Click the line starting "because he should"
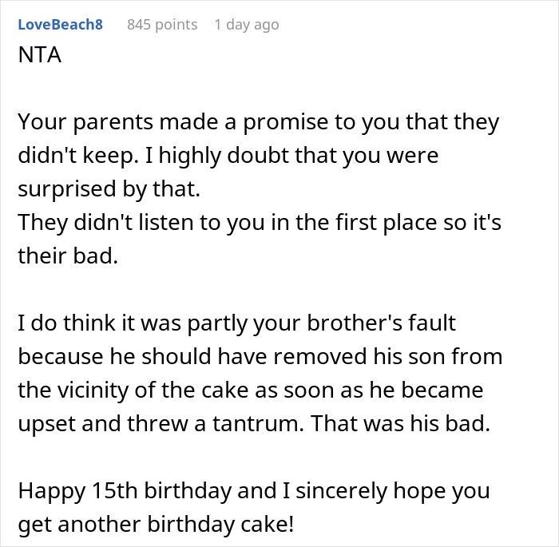The image size is (559, 547). 251,357
